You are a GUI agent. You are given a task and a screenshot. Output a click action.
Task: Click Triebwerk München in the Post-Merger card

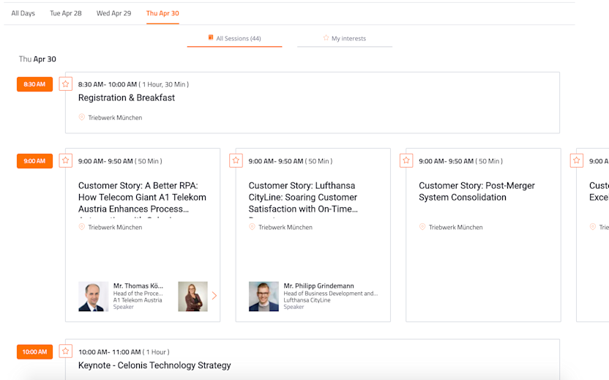click(455, 227)
